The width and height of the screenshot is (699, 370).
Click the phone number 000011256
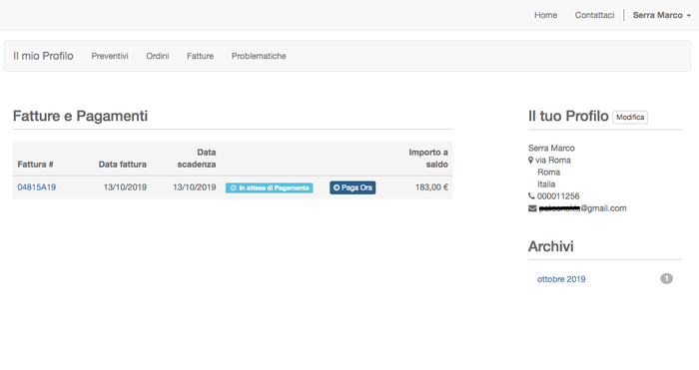click(x=558, y=196)
